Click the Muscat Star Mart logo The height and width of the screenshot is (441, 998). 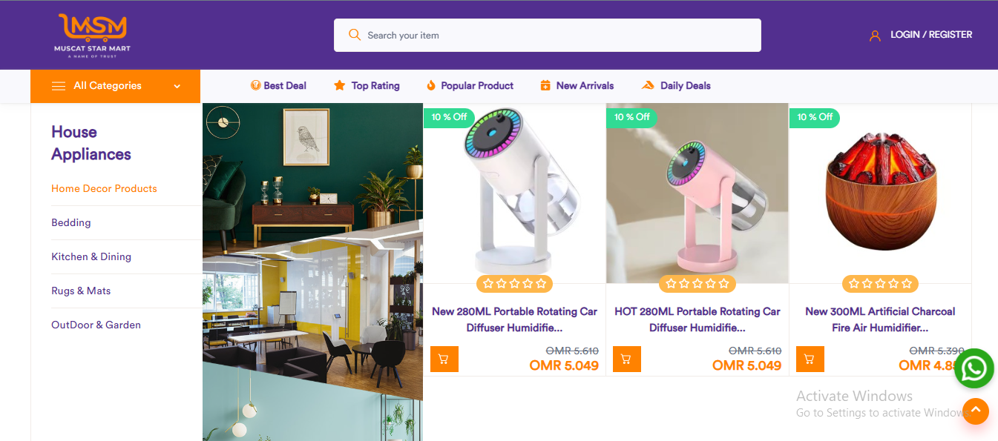pos(93,36)
